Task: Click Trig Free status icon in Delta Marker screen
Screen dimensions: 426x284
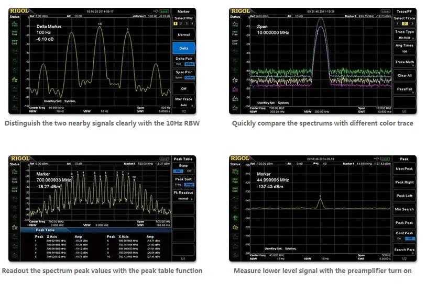Action: click(15, 33)
